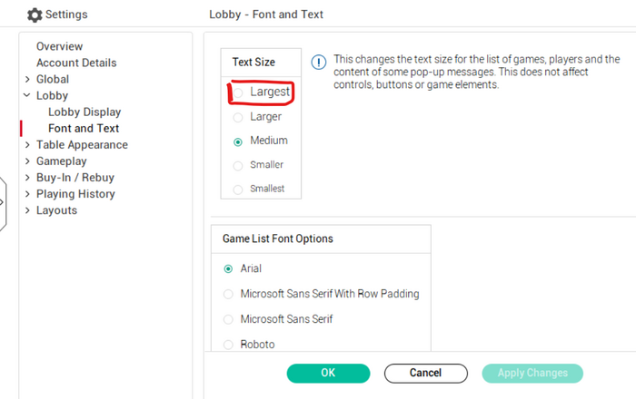This screenshot has height=399, width=636.
Task: Select Microsoft Sans Serif With Row Padding font
Action: coord(229,294)
